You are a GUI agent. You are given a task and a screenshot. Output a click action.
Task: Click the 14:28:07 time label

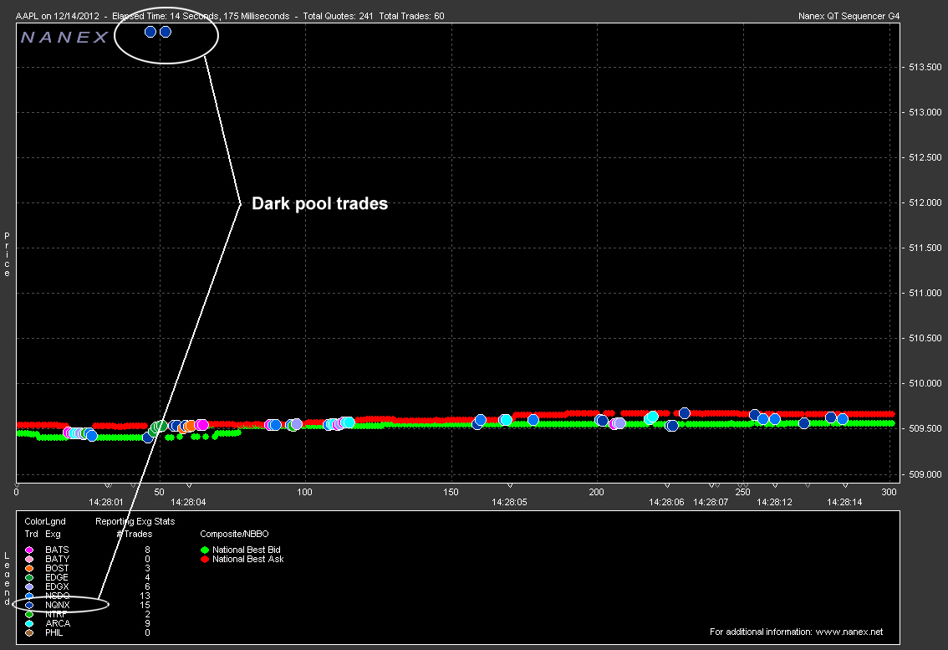711,502
